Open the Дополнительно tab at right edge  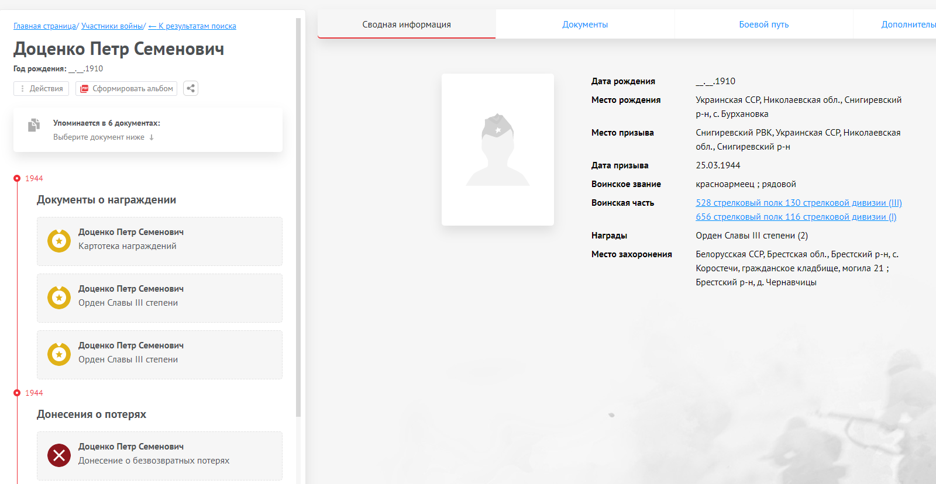coord(907,25)
